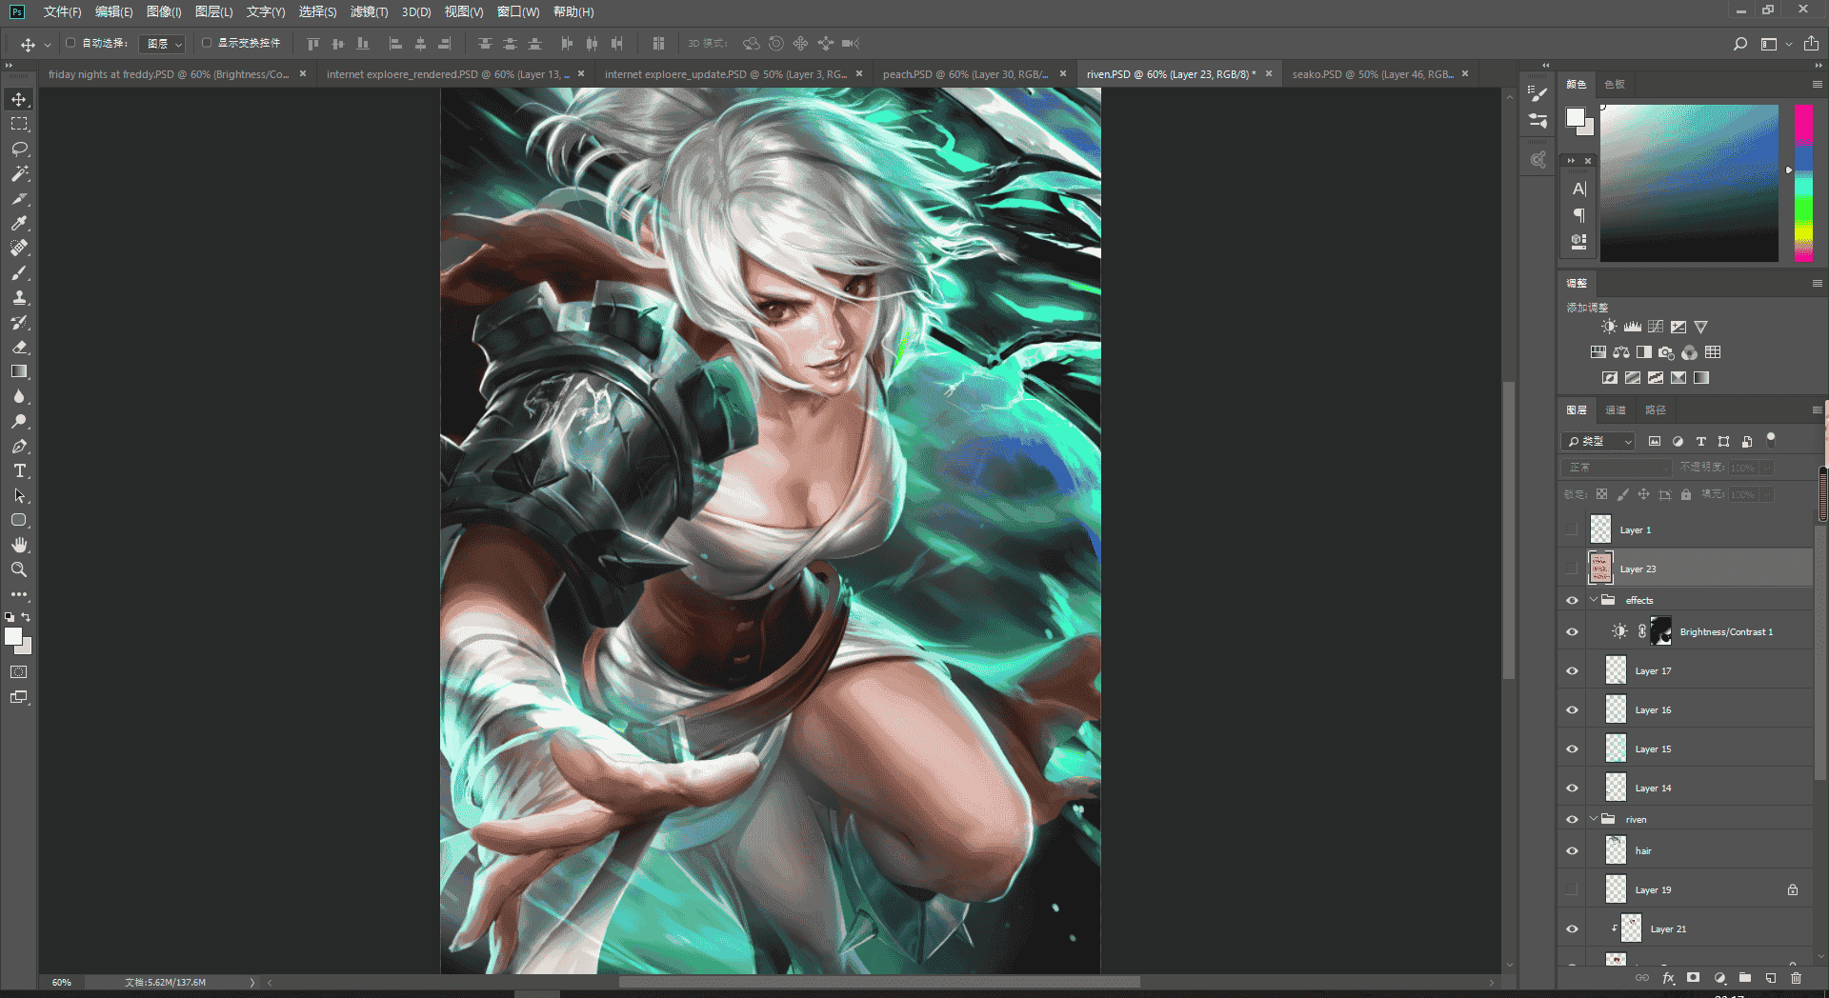The width and height of the screenshot is (1829, 998).
Task: Hide Layer 17 visibility
Action: (x=1572, y=671)
